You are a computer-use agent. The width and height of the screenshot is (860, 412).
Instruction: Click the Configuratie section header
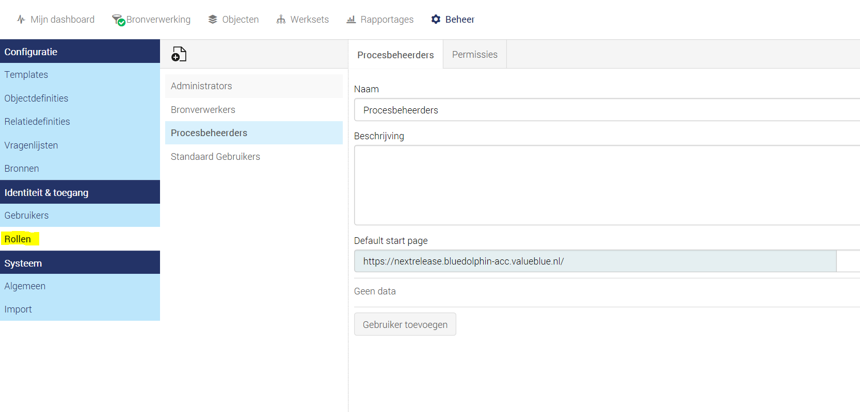point(80,52)
